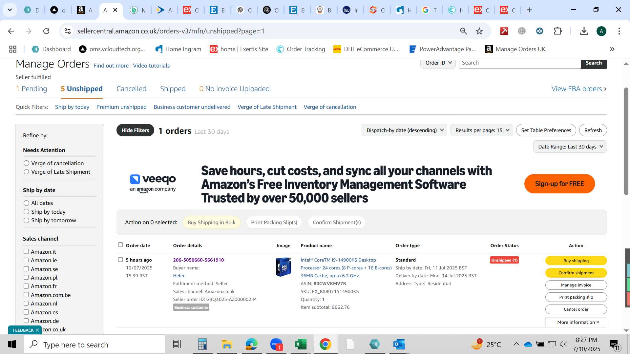Open the extensions puzzle icon
The width and height of the screenshot is (630, 354).
click(x=557, y=31)
